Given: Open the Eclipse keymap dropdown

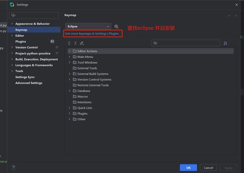Looking at the screenshot, I should [88, 26].
